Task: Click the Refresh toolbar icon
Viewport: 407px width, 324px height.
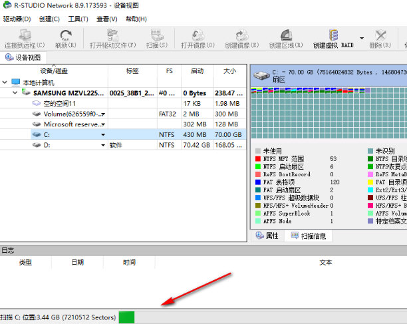Action: pos(66,35)
